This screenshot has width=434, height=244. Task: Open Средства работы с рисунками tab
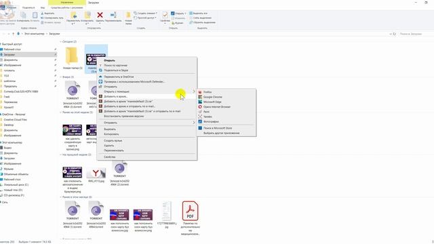coord(67,7)
